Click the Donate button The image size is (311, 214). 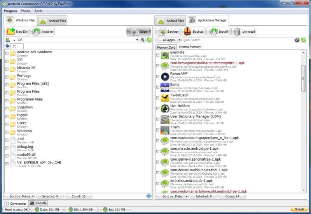299,209
